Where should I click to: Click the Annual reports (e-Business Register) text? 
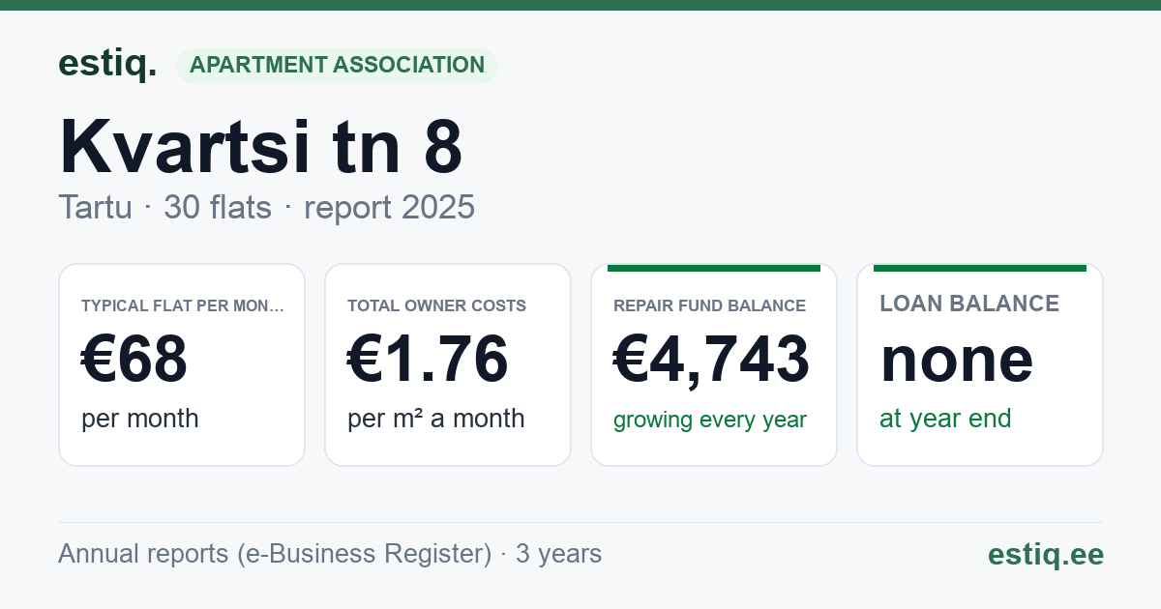(275, 554)
